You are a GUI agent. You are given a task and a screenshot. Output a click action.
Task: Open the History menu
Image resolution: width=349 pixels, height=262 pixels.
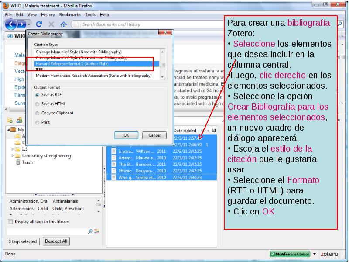coord(48,15)
